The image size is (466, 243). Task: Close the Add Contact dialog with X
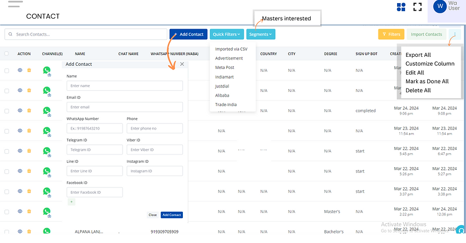pos(182,64)
